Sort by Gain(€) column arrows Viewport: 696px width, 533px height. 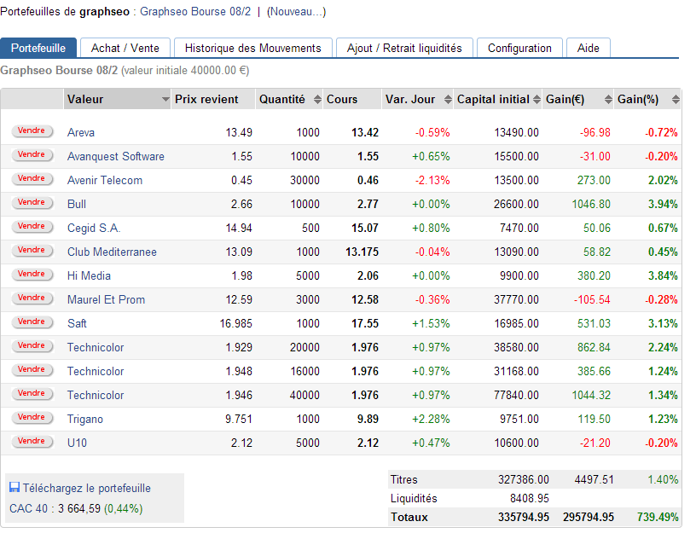(x=608, y=100)
